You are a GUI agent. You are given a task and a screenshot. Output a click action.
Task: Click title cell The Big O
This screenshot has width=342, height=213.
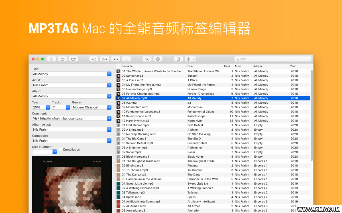pyautogui.click(x=194, y=139)
